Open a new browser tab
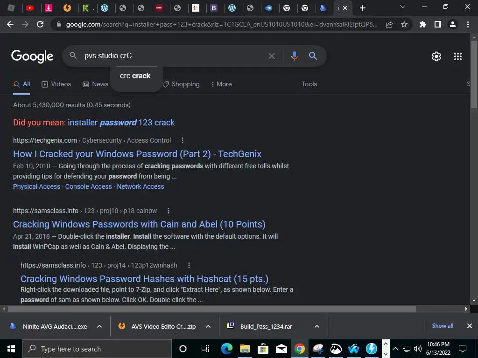Viewport: 478px width, 358px height. point(362,8)
